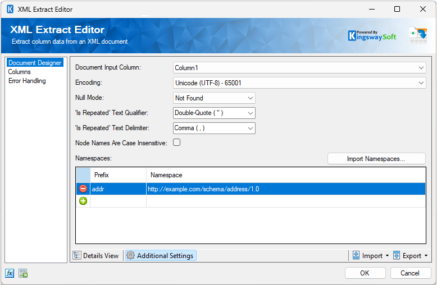Enable Node Names Are Case Insensitive checkbox
The height and width of the screenshot is (285, 437).
[177, 142]
